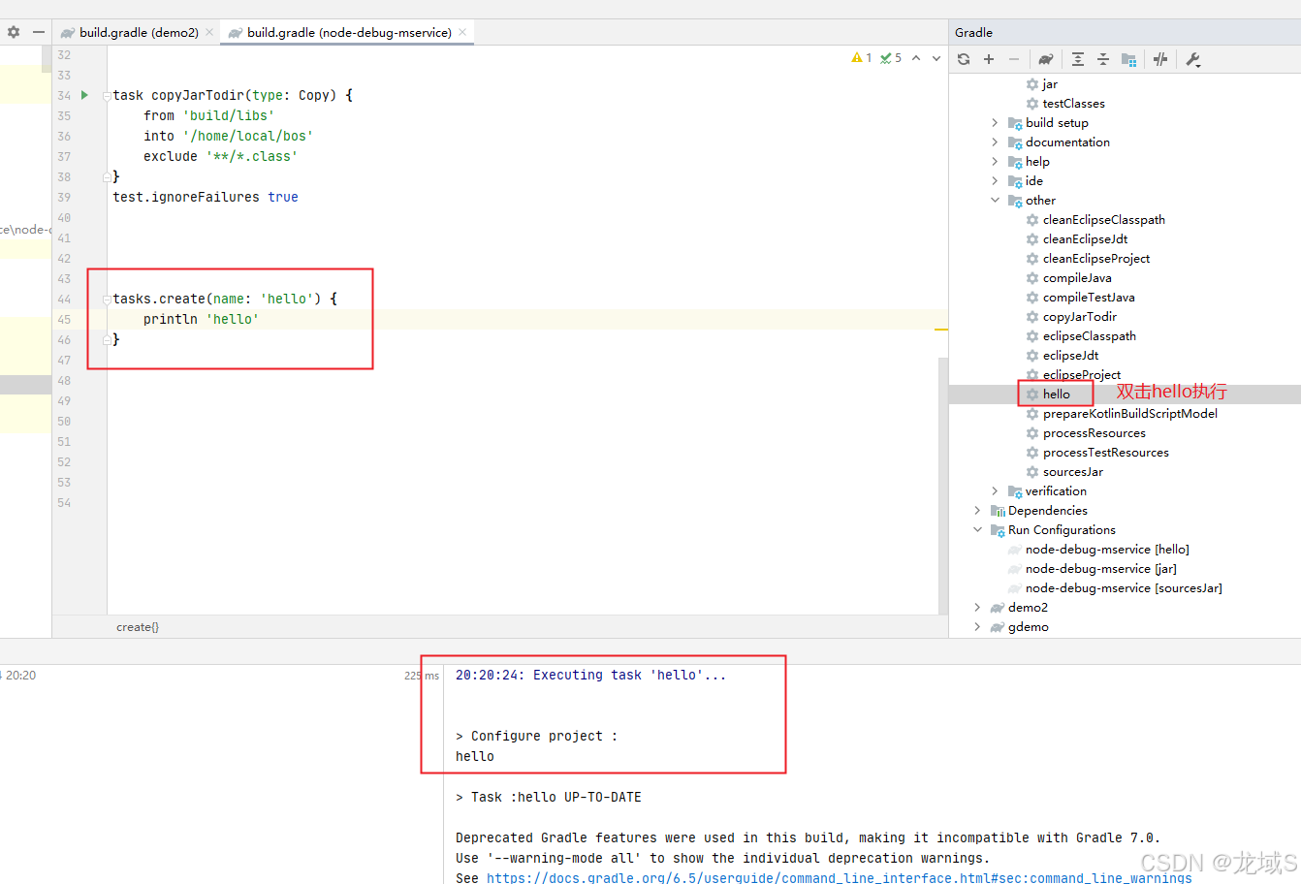Toggle Group Modules in Gradle toolbar
1301x884 pixels.
pyautogui.click(x=1127, y=59)
